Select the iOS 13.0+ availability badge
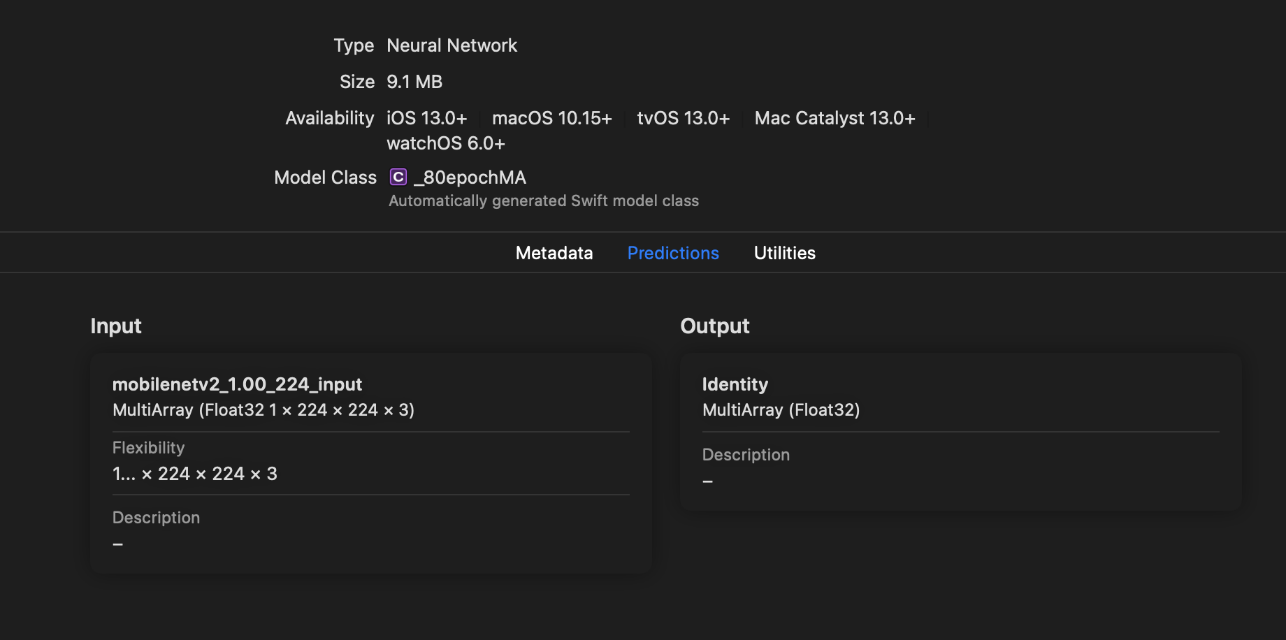The height and width of the screenshot is (640, 1286). [x=427, y=117]
